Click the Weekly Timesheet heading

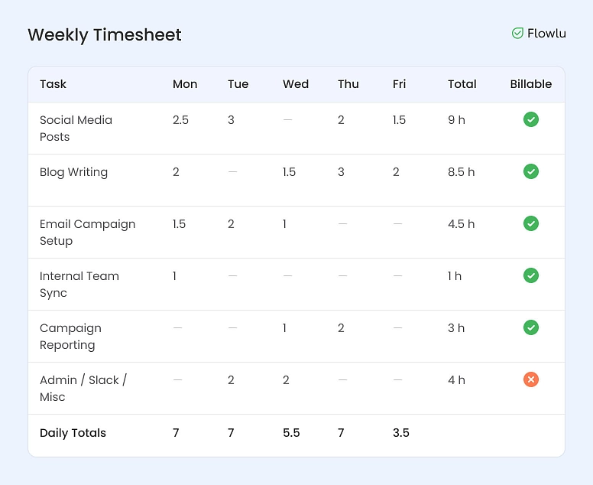(x=105, y=35)
